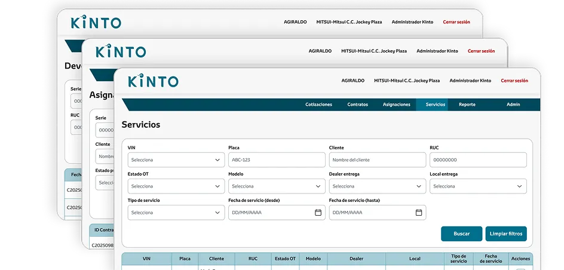Screen dimensions: 564x270
Task: Open the Cotizaciones tab
Action: 318,105
